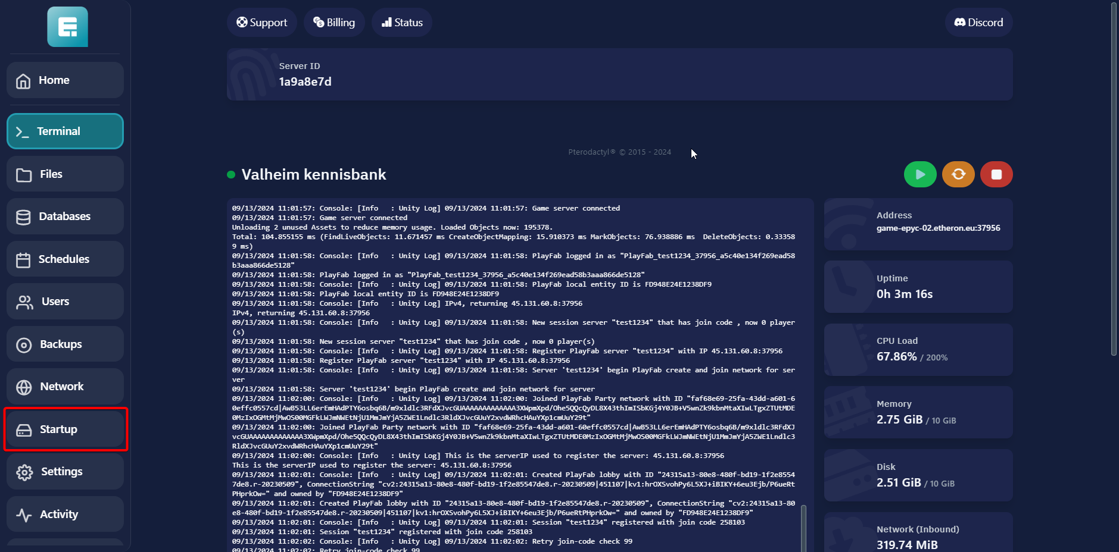Click the panel logo icon
This screenshot has width=1119, height=552.
coord(67,27)
